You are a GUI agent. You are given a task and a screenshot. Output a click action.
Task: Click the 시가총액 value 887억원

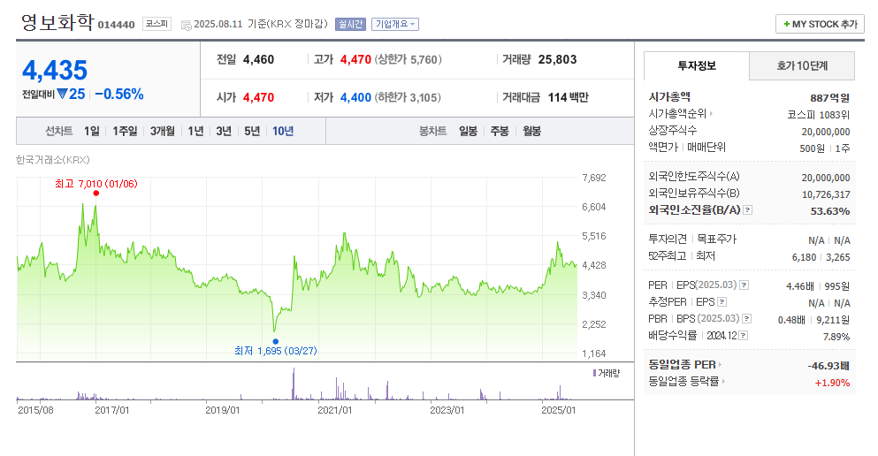830,98
